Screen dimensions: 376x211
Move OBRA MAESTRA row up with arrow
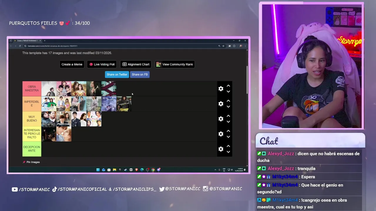tap(228, 86)
